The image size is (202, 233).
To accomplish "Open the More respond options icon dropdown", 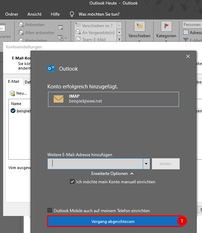I will point(62,38).
